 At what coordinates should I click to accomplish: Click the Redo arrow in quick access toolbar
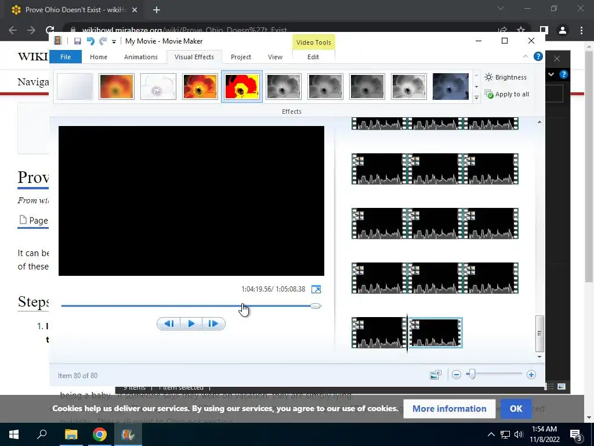[x=103, y=41]
